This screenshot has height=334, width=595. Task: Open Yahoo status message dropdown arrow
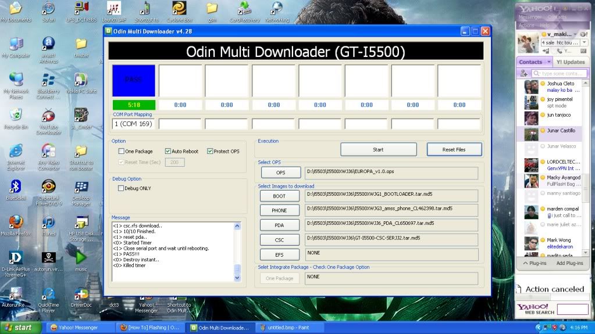[585, 42]
